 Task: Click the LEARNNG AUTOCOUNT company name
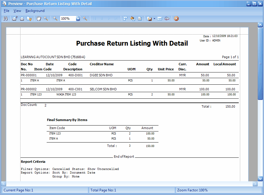53,57
